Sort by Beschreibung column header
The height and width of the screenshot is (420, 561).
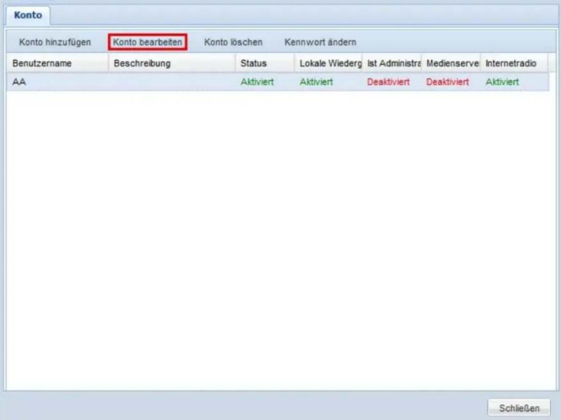(172, 63)
